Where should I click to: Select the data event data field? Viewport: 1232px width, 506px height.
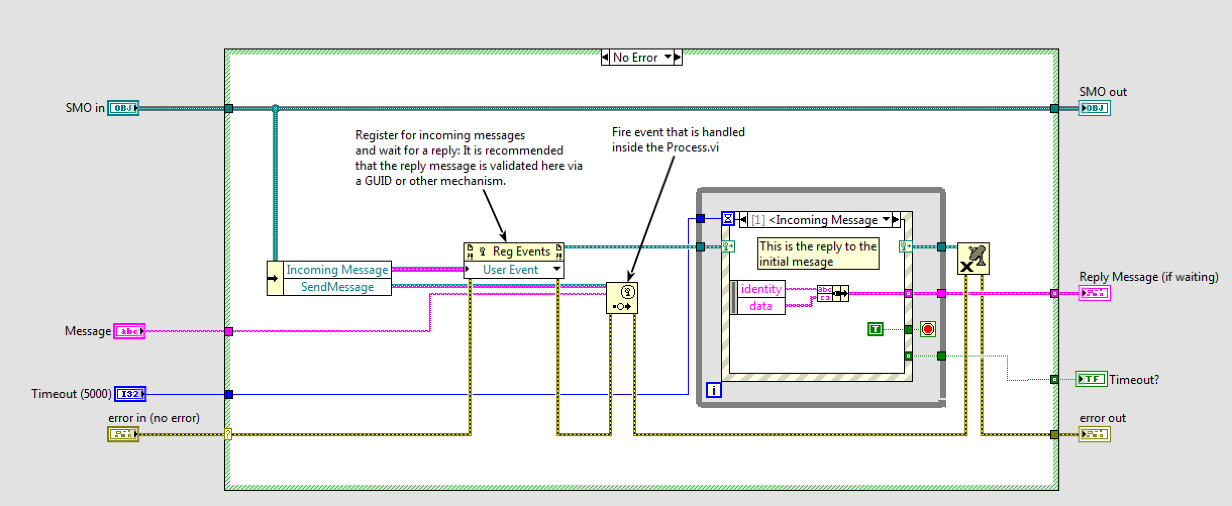tap(761, 306)
